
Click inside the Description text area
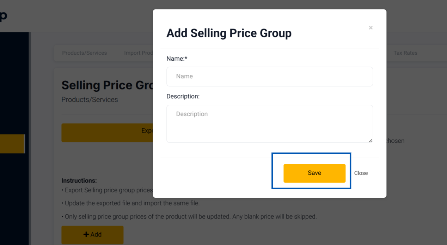[270, 124]
